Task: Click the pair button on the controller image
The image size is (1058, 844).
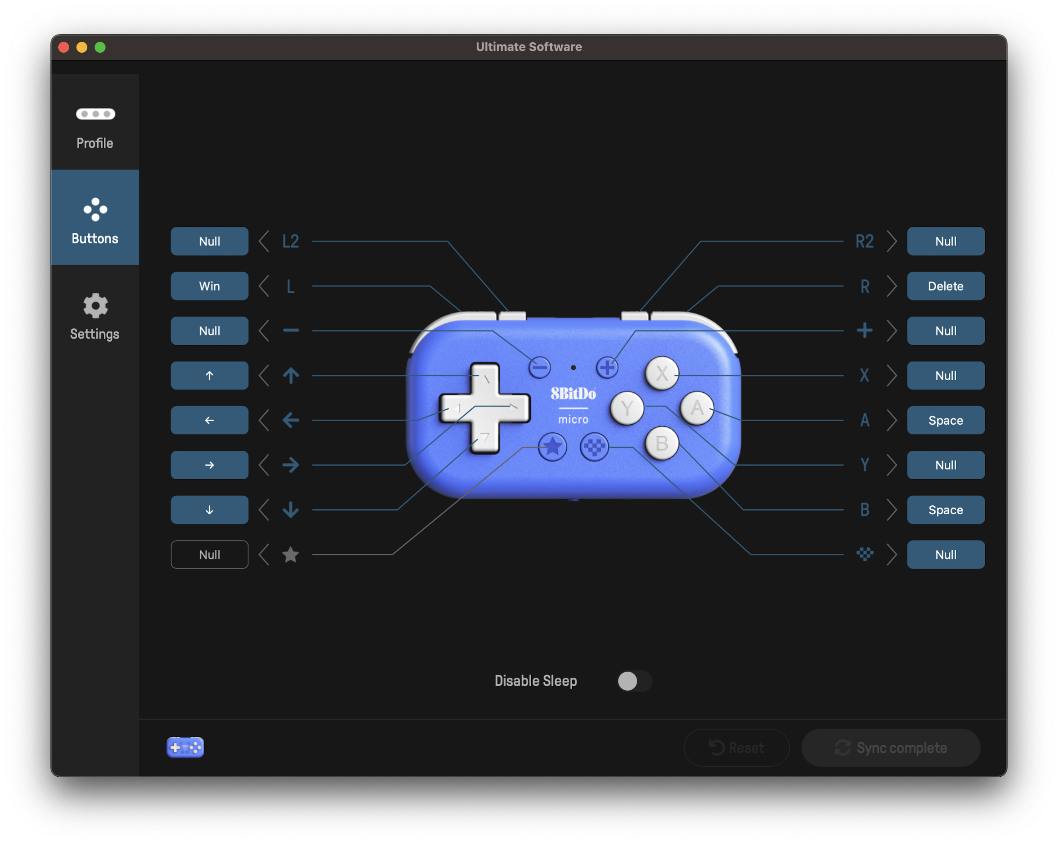Action: click(594, 448)
